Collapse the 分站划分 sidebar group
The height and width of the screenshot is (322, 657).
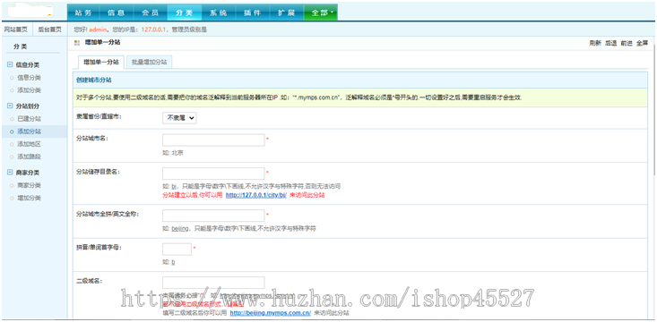(x=10, y=106)
